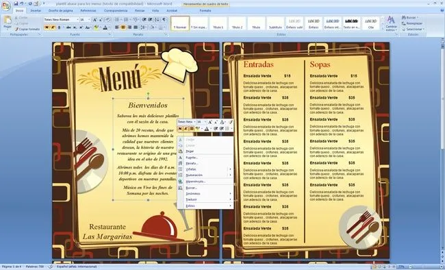Apply the Normal style from the gallery
The width and height of the screenshot is (445, 270).
[180, 23]
